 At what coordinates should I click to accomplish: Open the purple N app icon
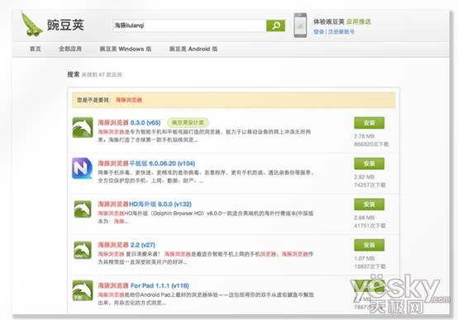click(x=83, y=168)
